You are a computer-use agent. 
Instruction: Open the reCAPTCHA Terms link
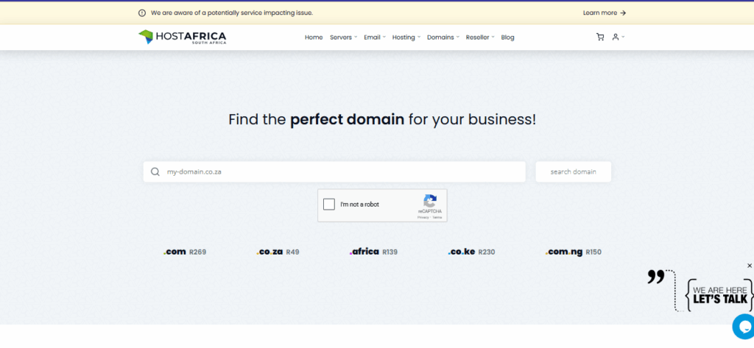pos(437,218)
